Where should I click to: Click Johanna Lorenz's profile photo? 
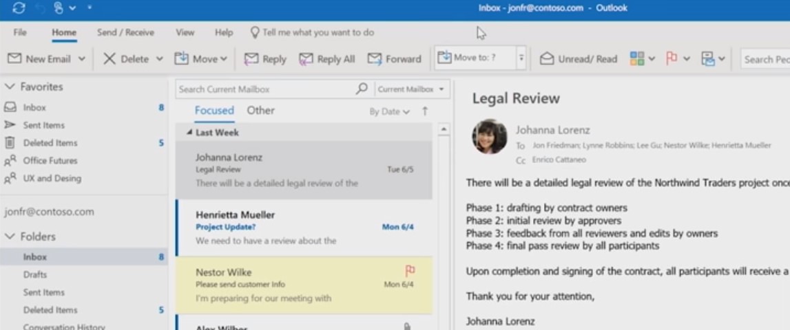489,136
